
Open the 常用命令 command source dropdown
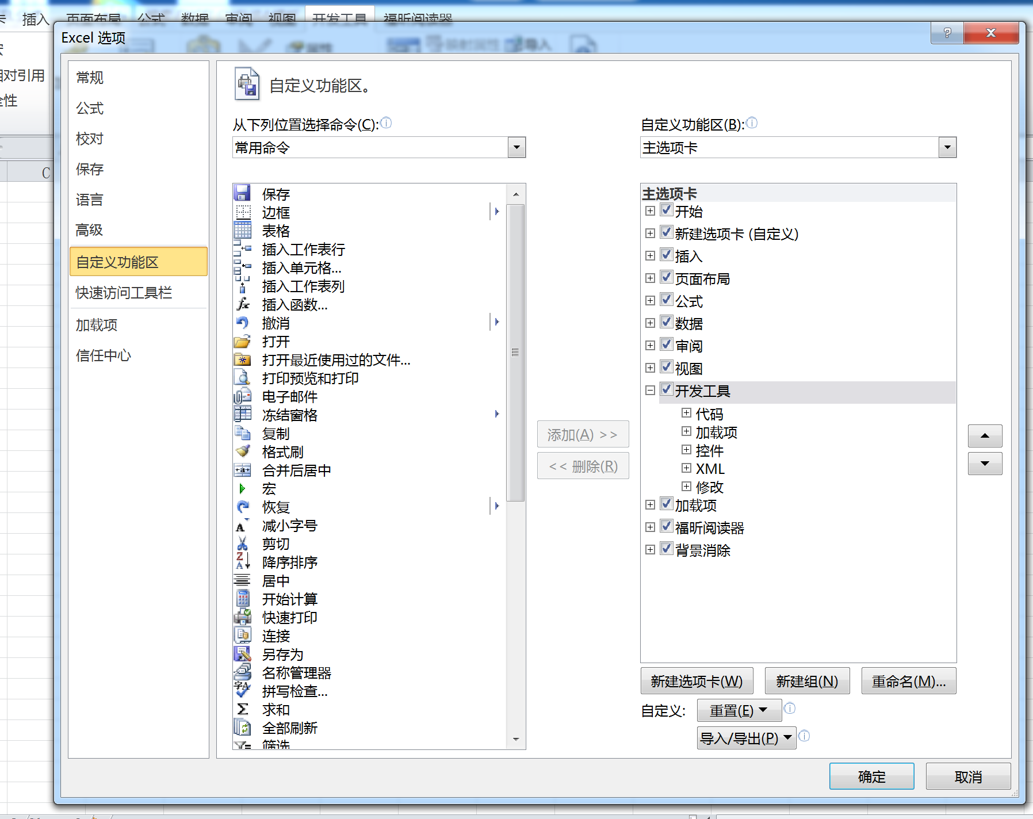pos(516,148)
